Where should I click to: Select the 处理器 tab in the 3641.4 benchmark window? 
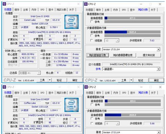pyautogui.click(x=89, y=10)
